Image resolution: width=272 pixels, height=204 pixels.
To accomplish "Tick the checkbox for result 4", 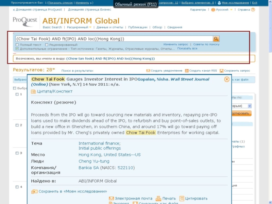I will (17, 187).
